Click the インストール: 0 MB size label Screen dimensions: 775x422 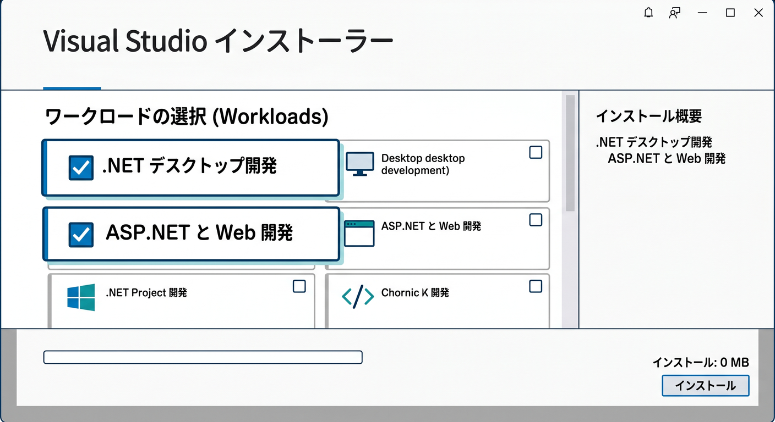(x=701, y=363)
